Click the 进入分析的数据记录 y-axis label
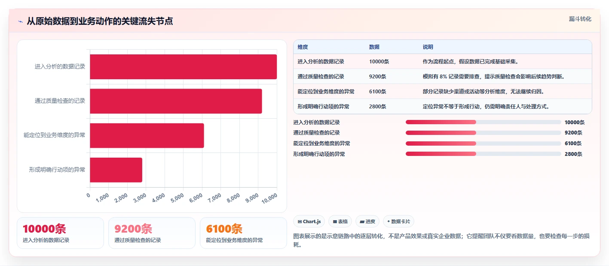This screenshot has height=266, width=609. (60, 67)
